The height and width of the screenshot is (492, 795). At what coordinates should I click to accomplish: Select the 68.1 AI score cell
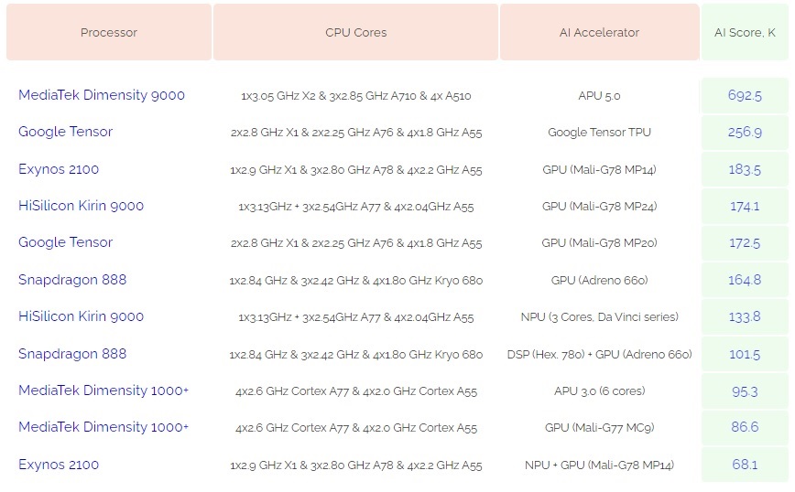(745, 465)
